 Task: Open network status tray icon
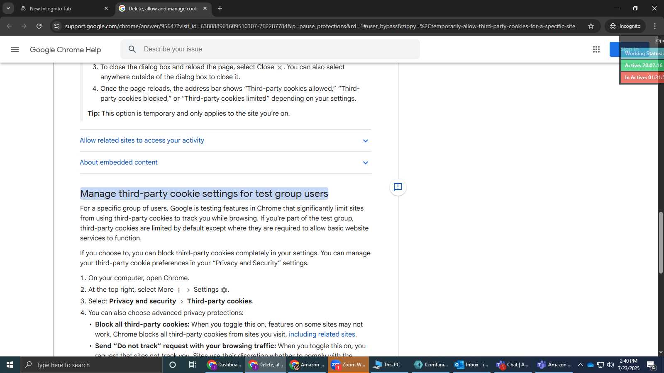(x=601, y=365)
